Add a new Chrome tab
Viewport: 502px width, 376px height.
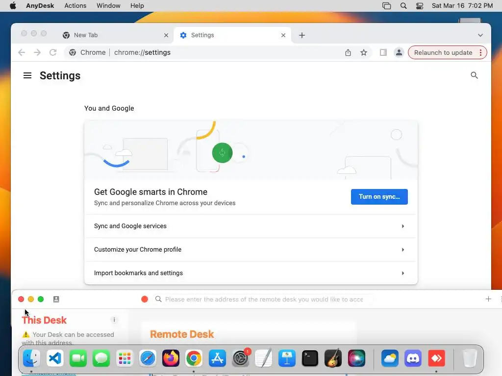click(302, 35)
